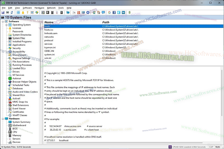
Task: Open System Summary under Hardware
Action: coord(21,122)
